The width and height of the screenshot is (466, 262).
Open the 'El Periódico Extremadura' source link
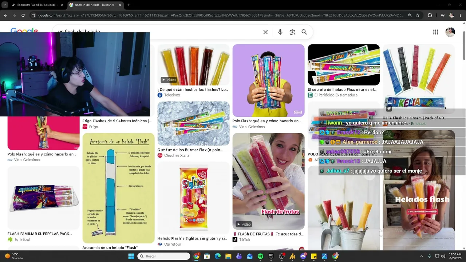coord(332,95)
